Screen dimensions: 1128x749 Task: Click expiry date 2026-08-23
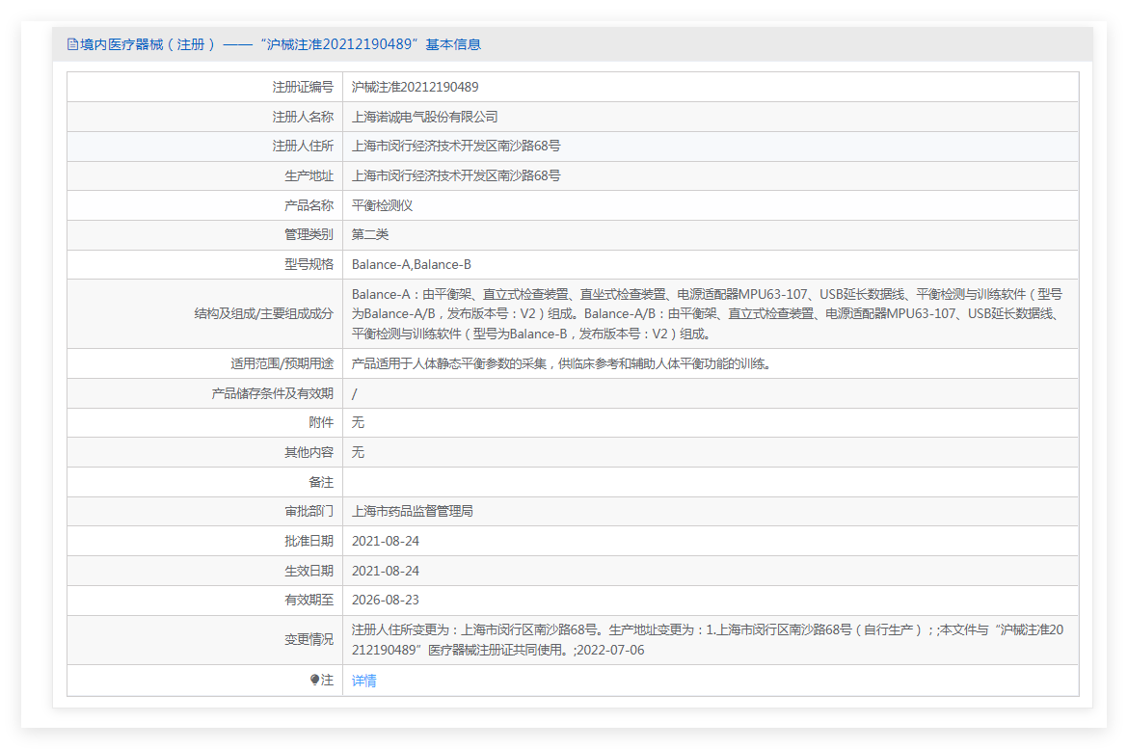point(386,600)
